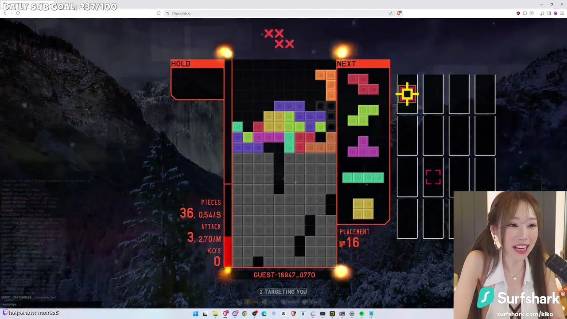Open the browser hamburger menu
The width and height of the screenshot is (567, 319).
(562, 13)
